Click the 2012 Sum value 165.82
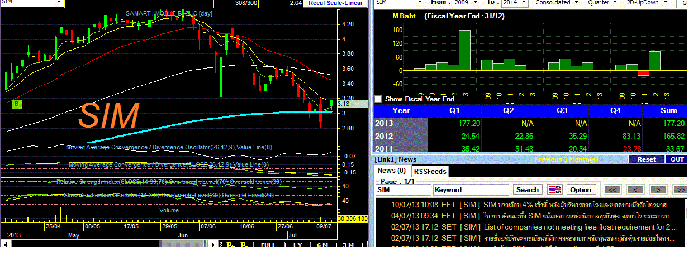698x253 pixels. (x=672, y=136)
